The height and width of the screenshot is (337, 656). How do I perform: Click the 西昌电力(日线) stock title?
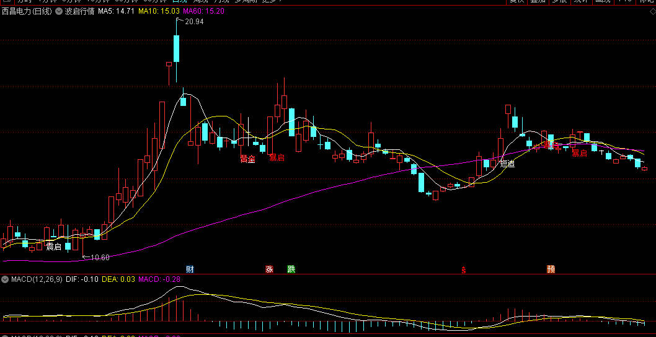click(x=27, y=11)
